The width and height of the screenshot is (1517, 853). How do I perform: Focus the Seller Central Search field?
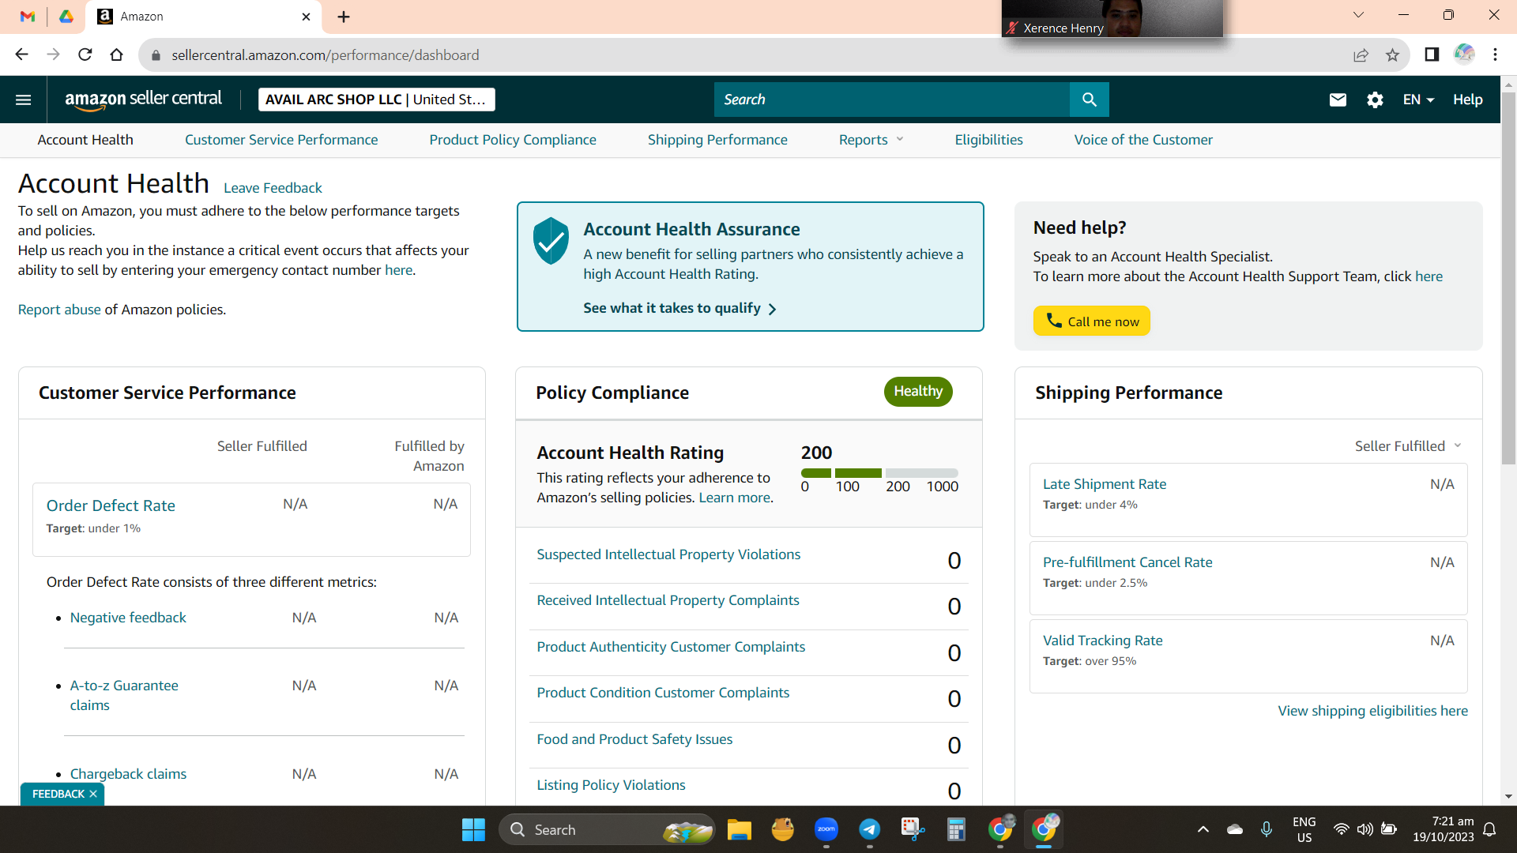892,100
